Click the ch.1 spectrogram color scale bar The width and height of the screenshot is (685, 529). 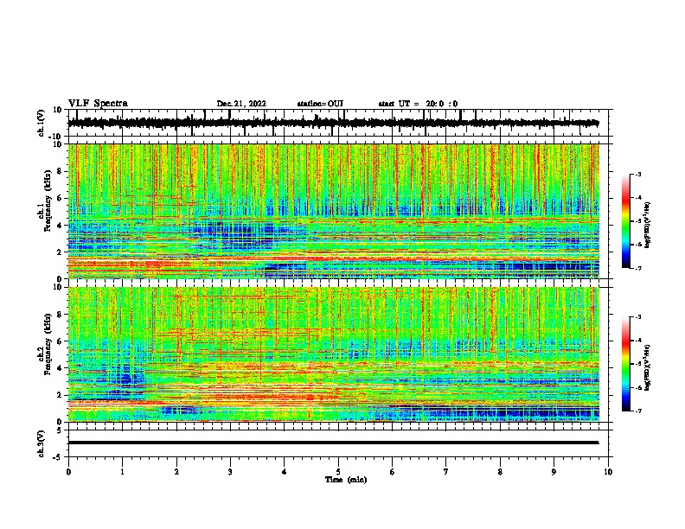(626, 221)
